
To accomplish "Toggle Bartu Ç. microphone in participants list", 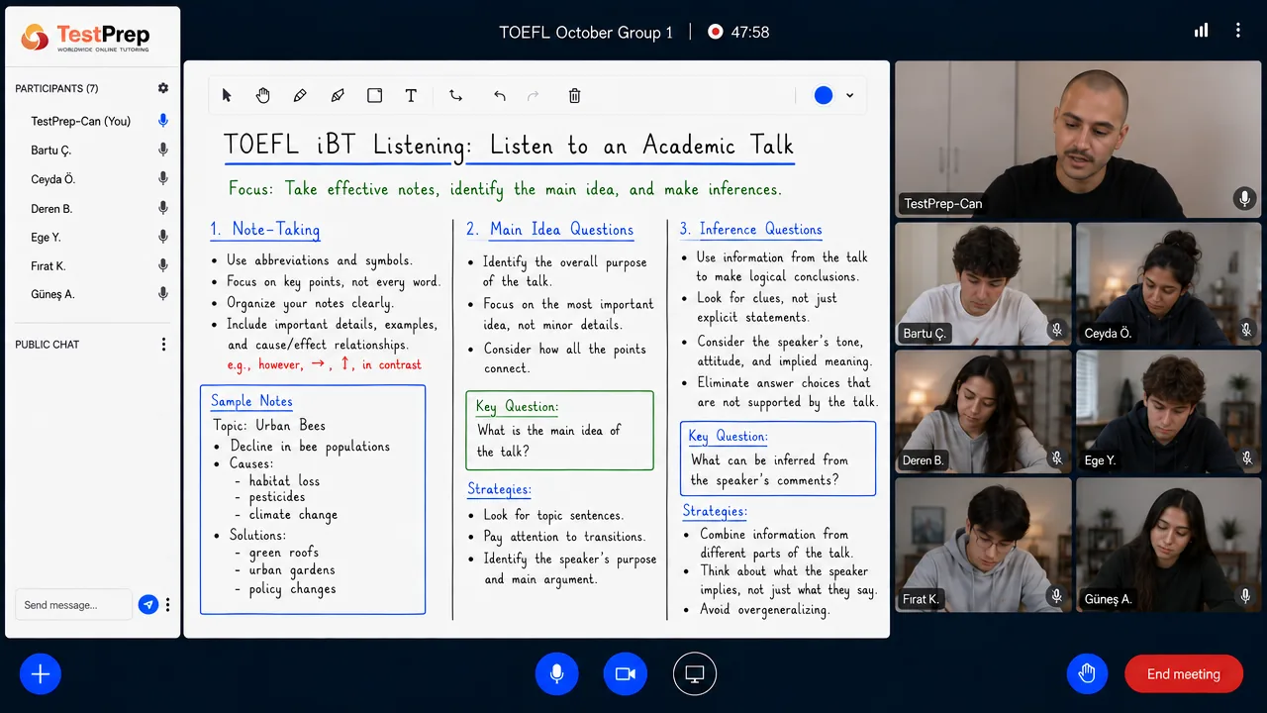I will click(x=163, y=151).
